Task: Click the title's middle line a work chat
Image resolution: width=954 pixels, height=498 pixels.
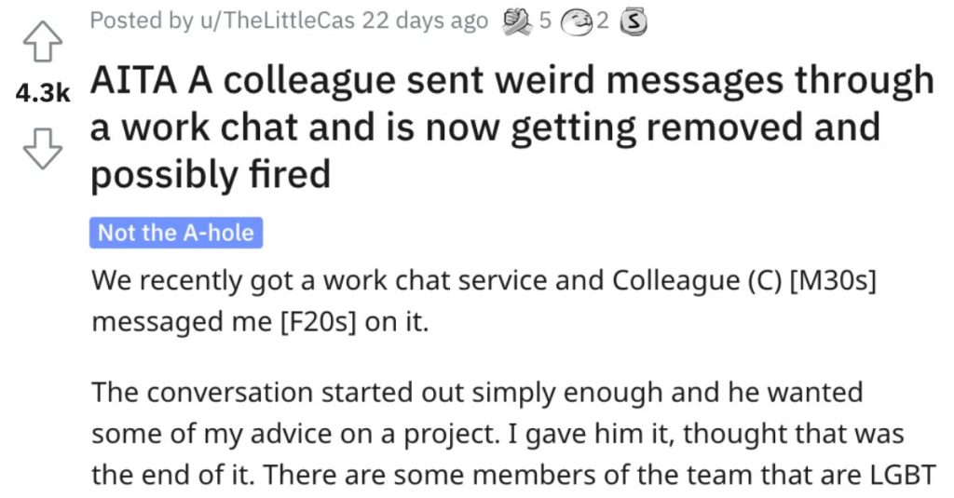Action: (x=485, y=128)
